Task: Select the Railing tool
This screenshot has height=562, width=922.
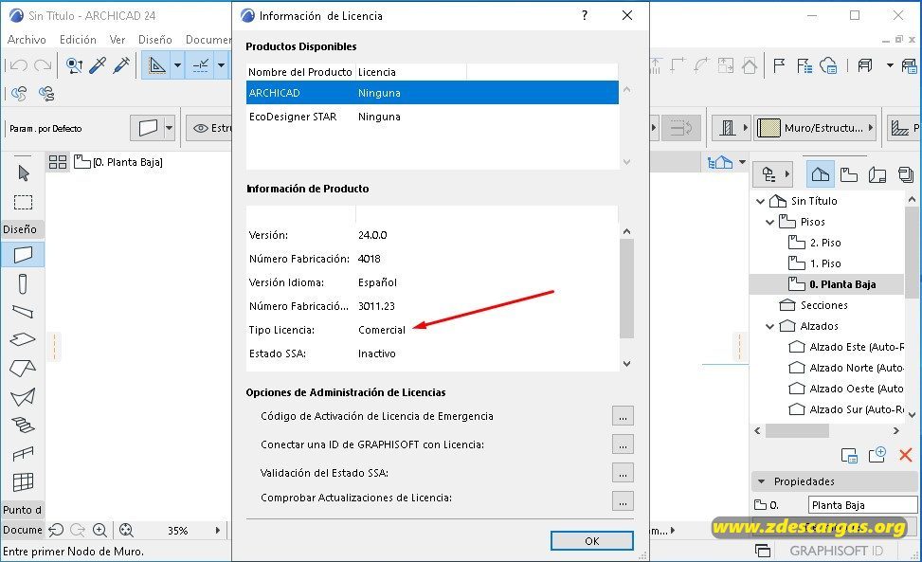Action: 23,453
